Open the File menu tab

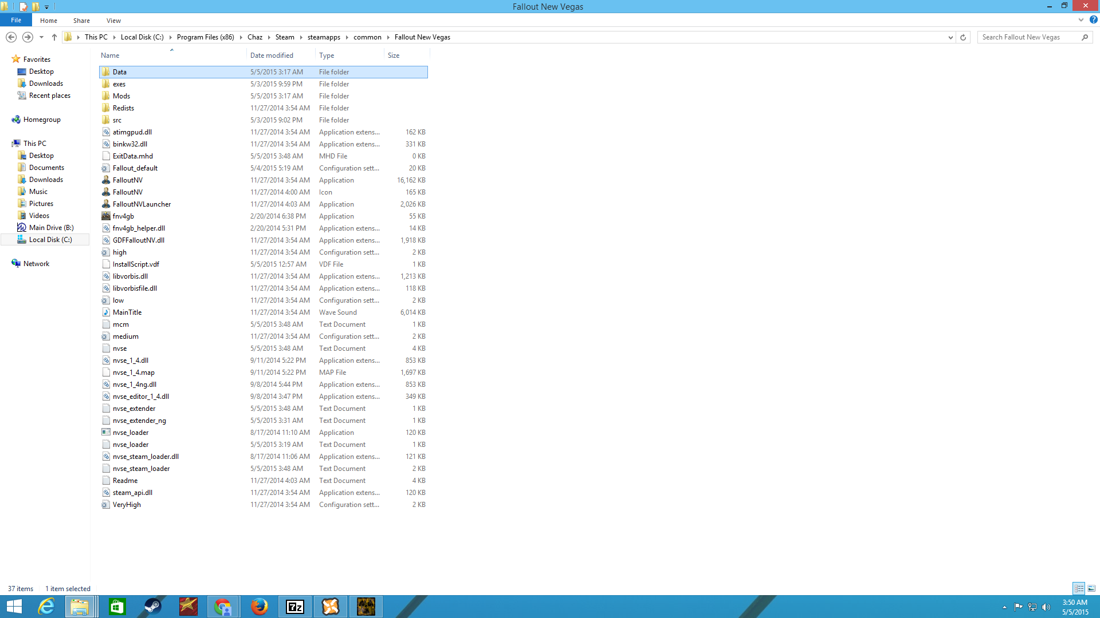point(16,20)
